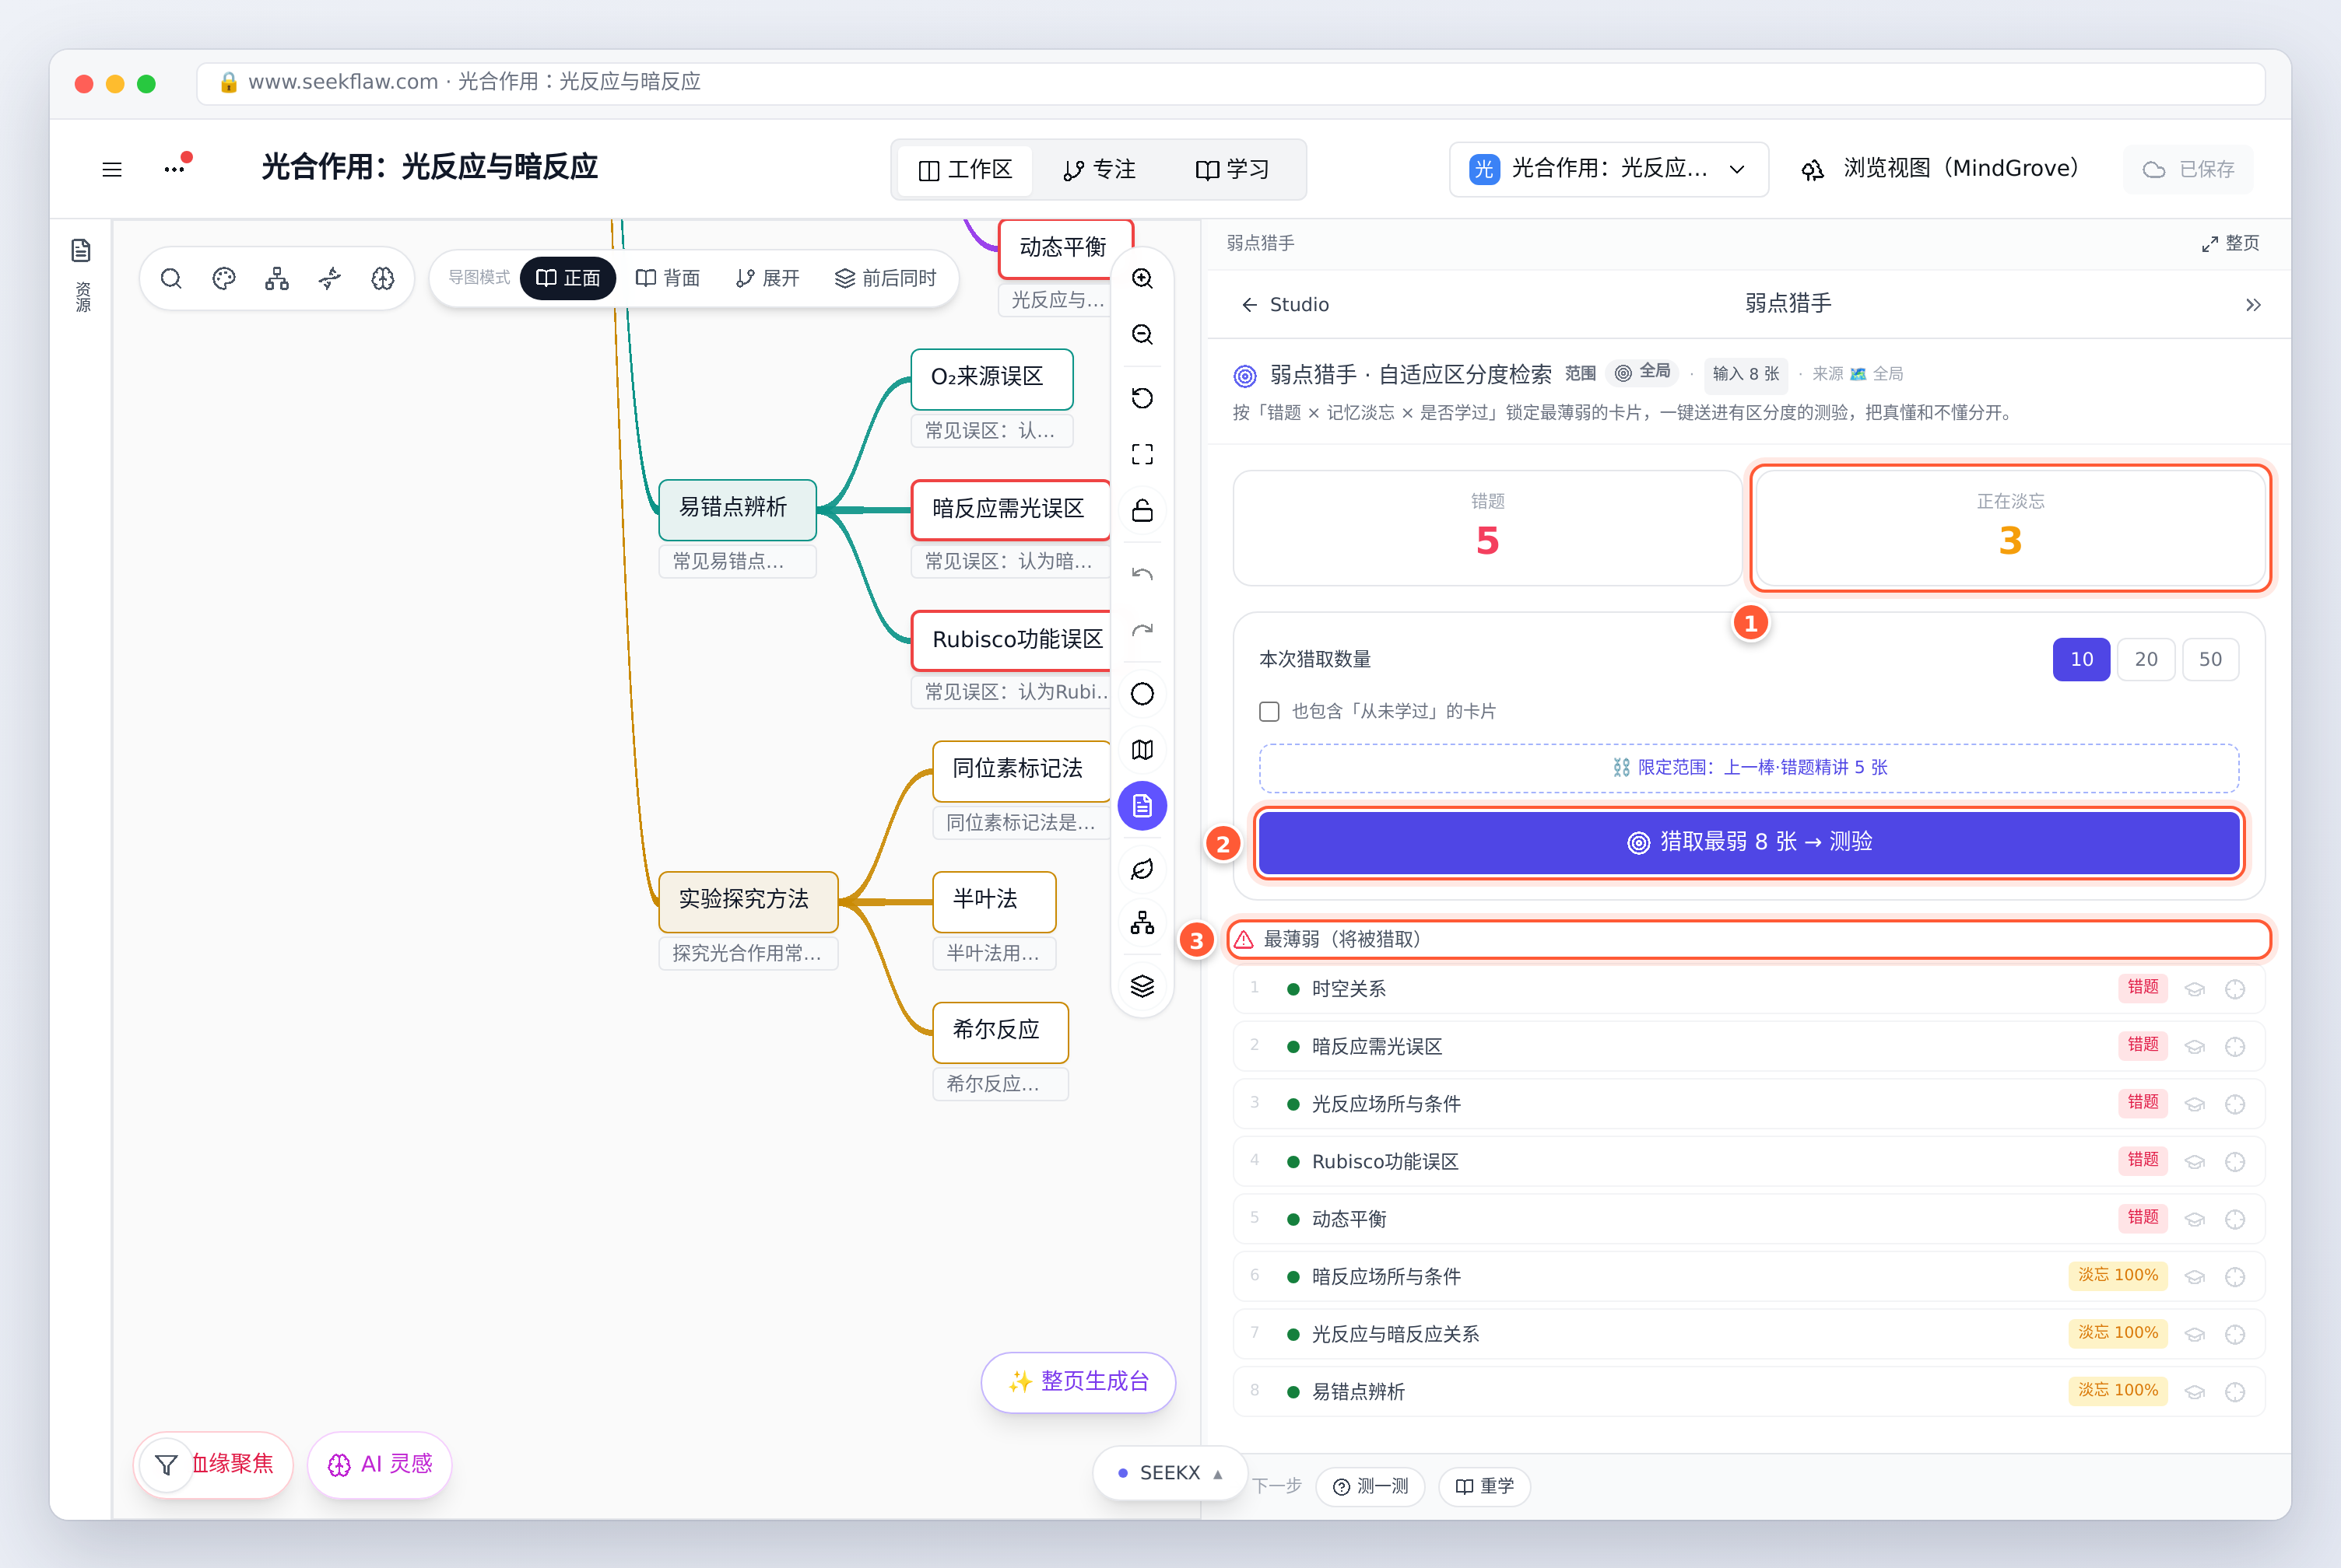Viewport: 2341px width, 1568px height.
Task: Collapse panel with double chevron
Action: (x=2253, y=305)
